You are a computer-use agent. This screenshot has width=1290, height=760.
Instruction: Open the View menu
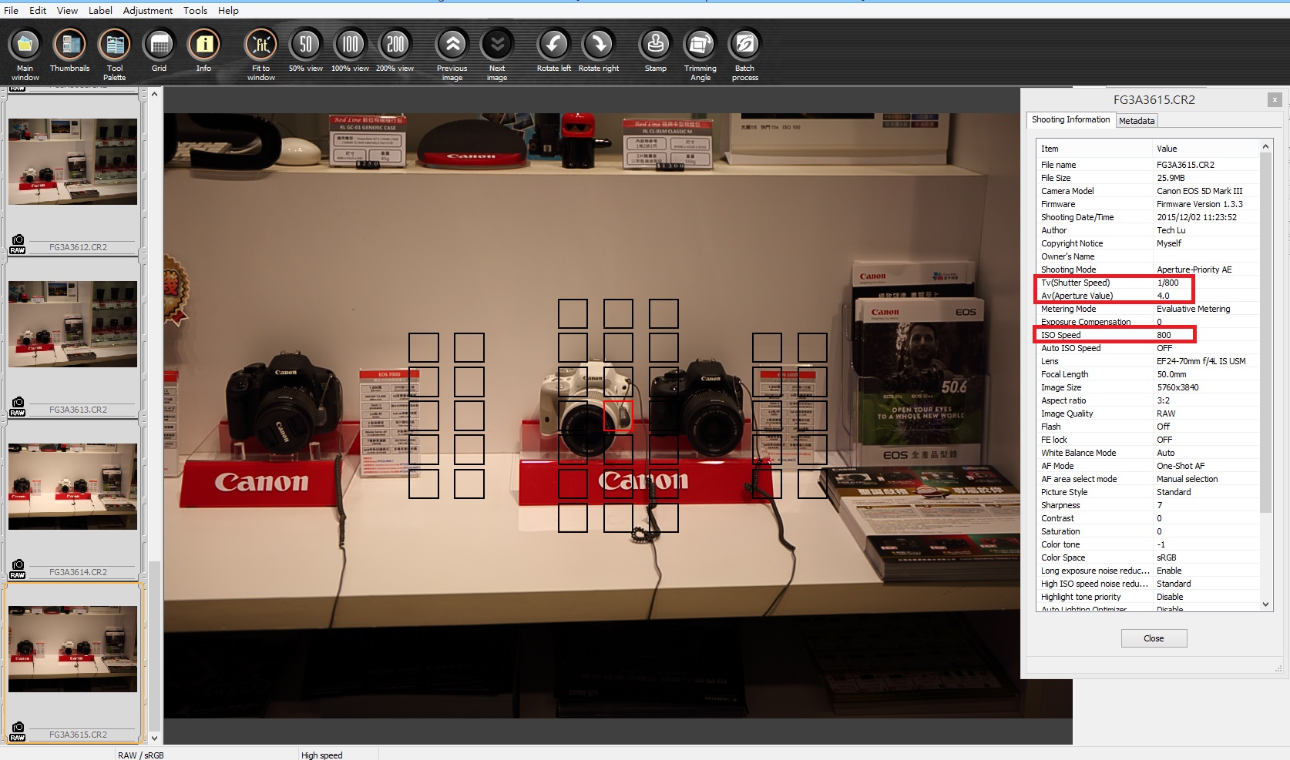tap(67, 10)
